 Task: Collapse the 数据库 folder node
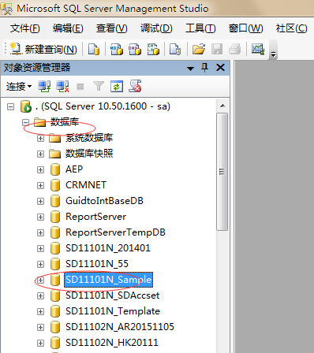click(25, 122)
